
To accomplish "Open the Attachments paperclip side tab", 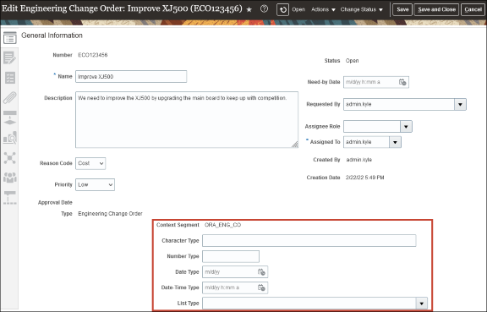I will point(10,97).
